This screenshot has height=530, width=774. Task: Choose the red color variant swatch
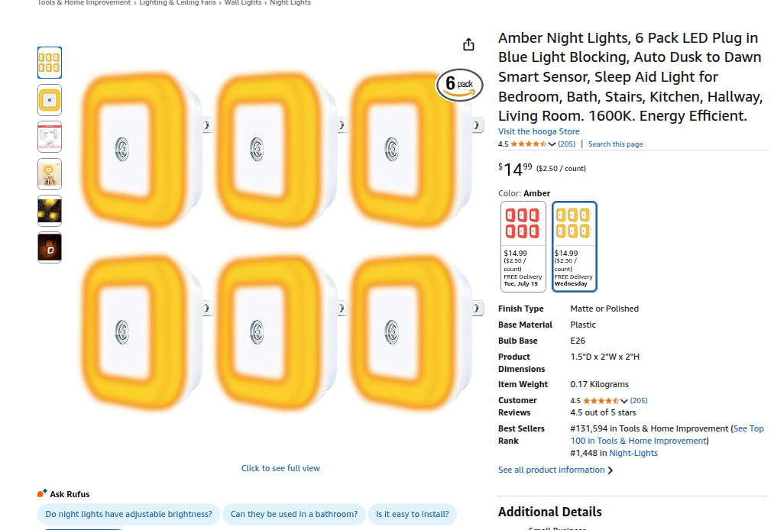click(523, 246)
